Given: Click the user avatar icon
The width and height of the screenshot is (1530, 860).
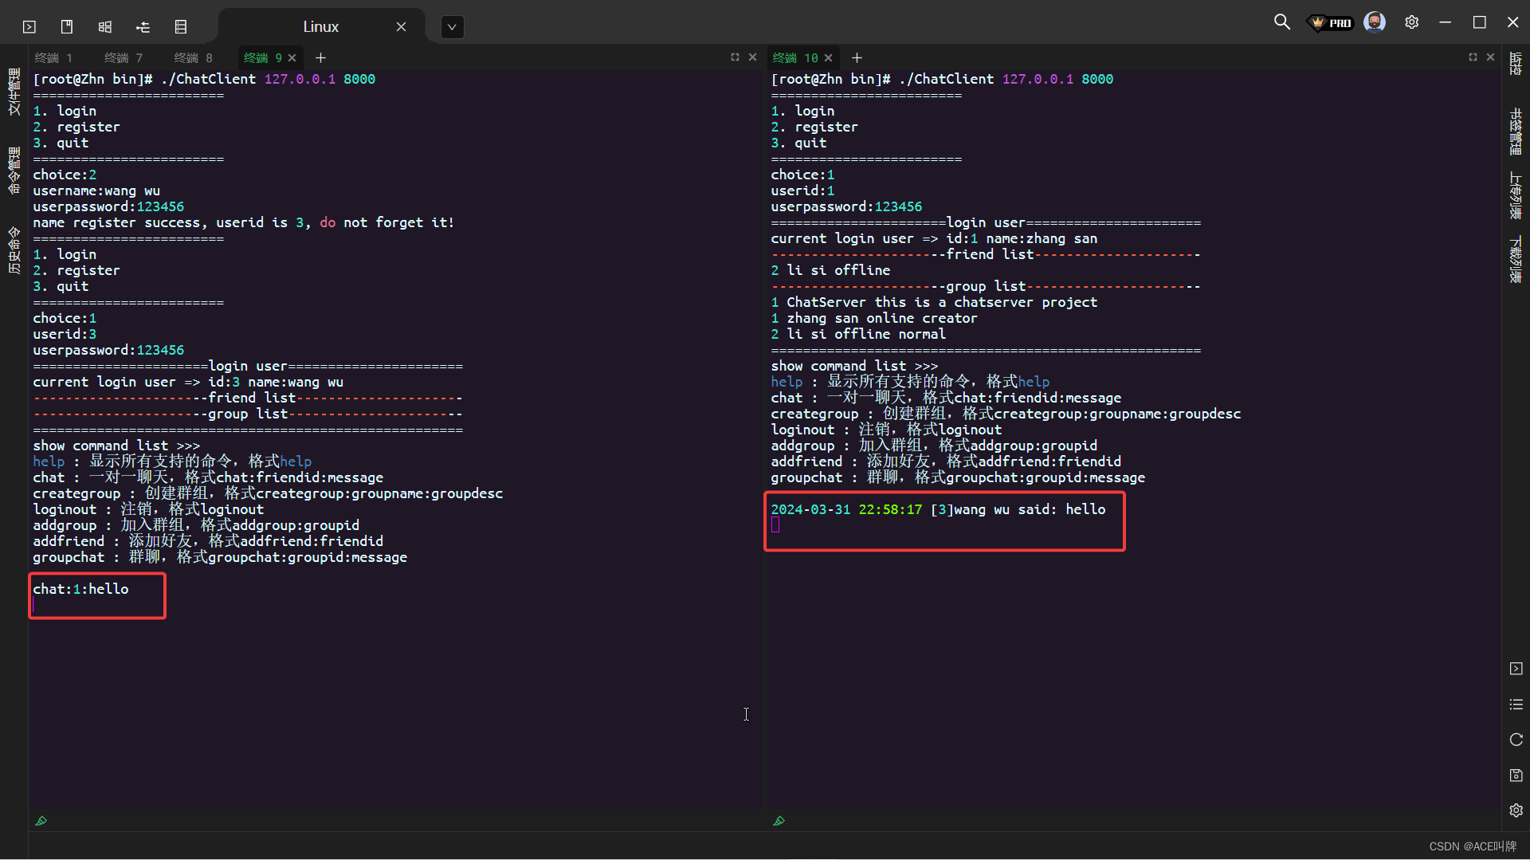Looking at the screenshot, I should (x=1374, y=22).
